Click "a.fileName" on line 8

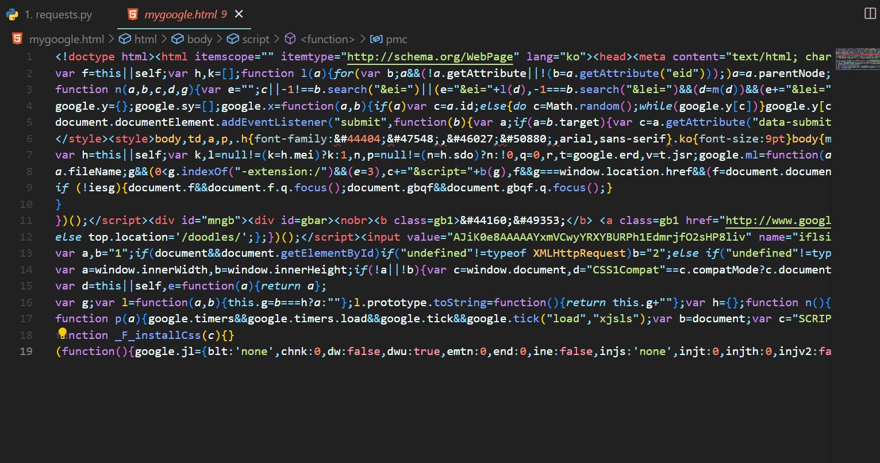[x=89, y=172]
